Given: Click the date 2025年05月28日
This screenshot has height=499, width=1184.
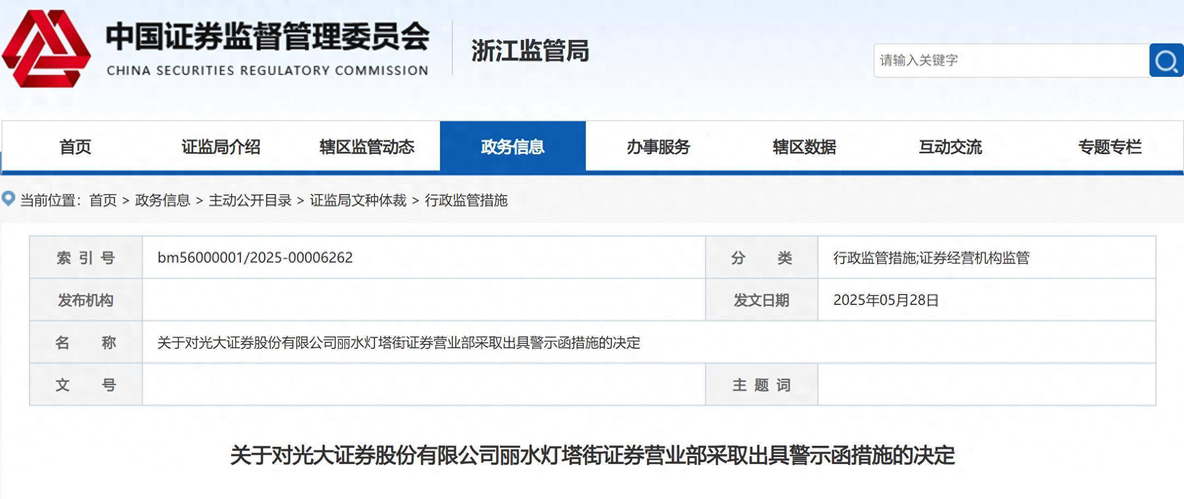Looking at the screenshot, I should coord(886,300).
